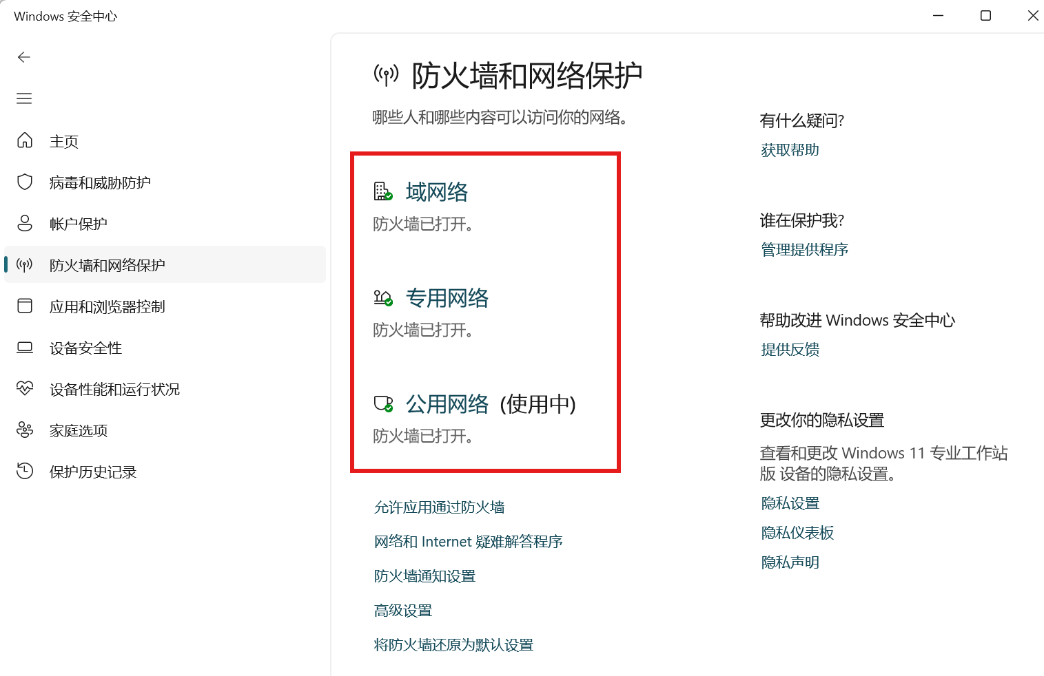Click the shield icon for 病毒和威胁防护

click(25, 182)
